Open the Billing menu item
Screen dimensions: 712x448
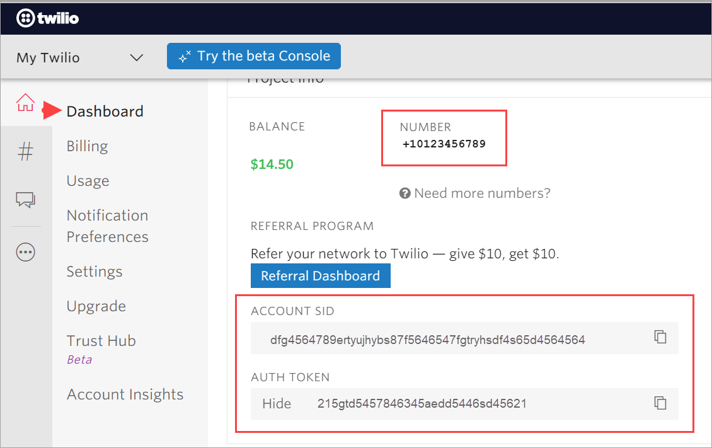87,146
